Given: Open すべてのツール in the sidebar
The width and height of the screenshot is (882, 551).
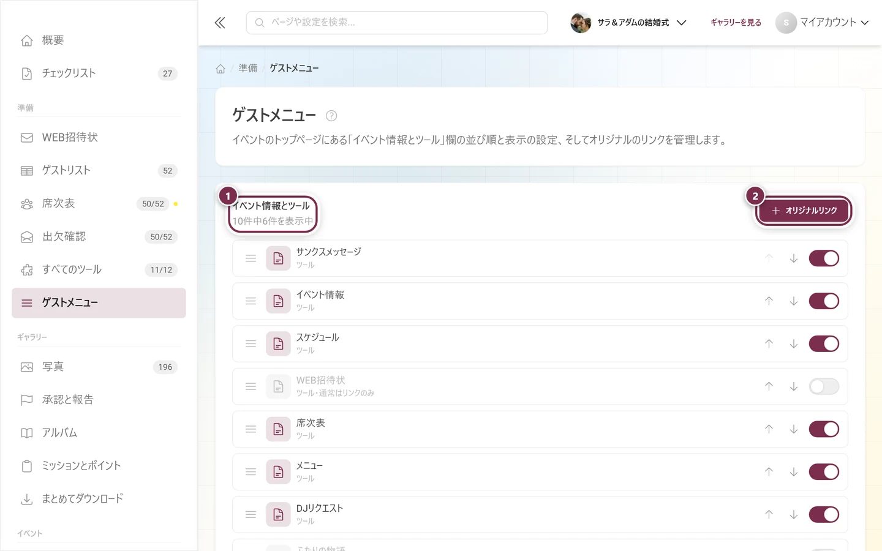Looking at the screenshot, I should (x=99, y=270).
